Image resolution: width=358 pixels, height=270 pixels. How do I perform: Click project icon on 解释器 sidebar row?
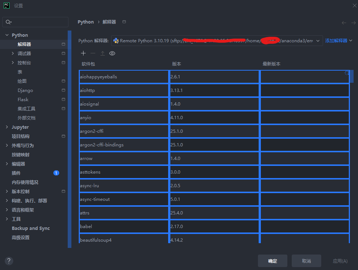64,44
